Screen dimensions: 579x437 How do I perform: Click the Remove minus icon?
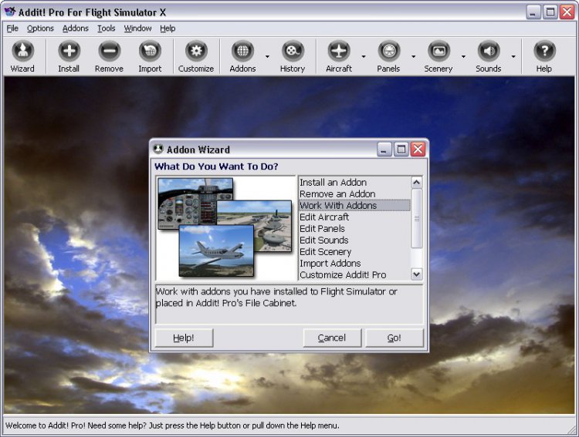point(110,51)
